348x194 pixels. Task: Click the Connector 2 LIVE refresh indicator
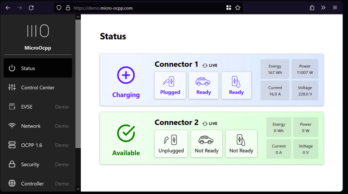click(x=210, y=123)
